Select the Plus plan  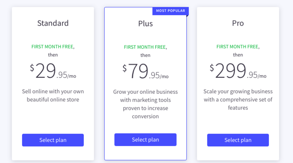click(x=145, y=140)
